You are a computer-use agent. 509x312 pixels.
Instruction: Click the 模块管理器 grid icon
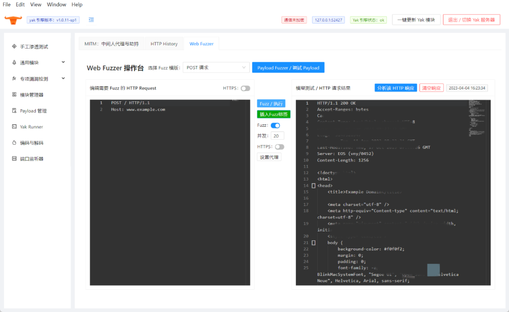pos(14,94)
